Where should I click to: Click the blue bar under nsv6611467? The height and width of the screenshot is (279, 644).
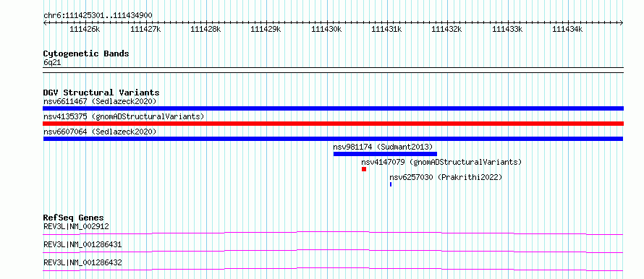pos(333,108)
